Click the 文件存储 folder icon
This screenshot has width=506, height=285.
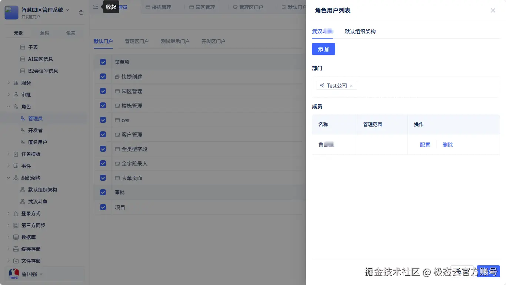pos(16,261)
